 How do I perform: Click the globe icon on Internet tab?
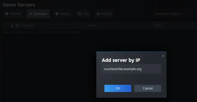(7, 14)
